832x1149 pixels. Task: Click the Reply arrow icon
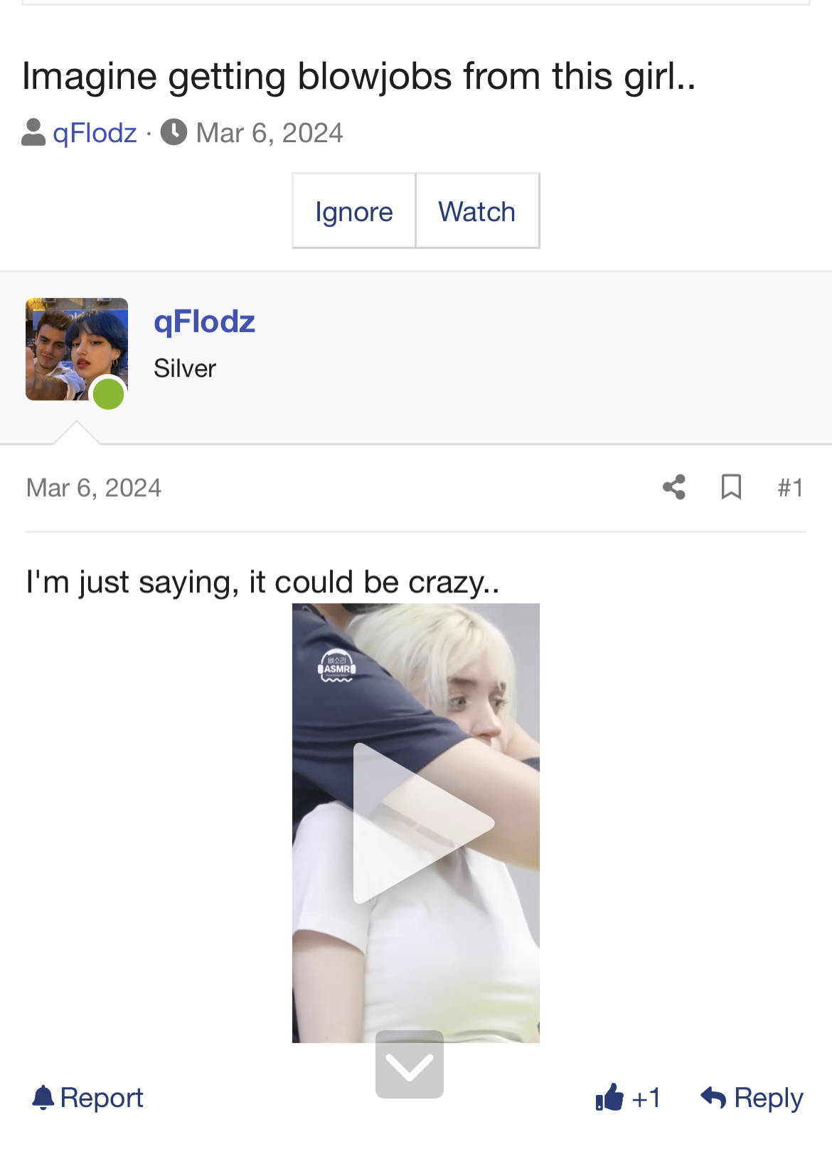click(x=713, y=1097)
